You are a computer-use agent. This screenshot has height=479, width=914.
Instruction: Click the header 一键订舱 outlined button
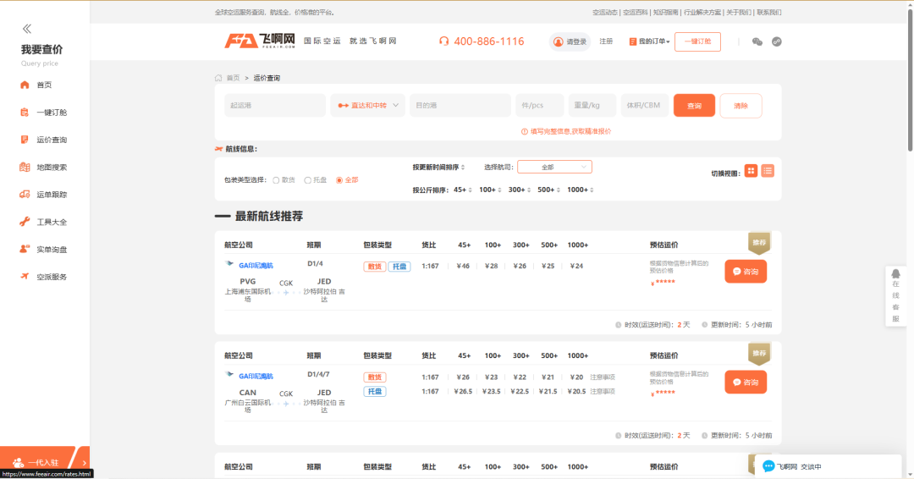pos(697,41)
